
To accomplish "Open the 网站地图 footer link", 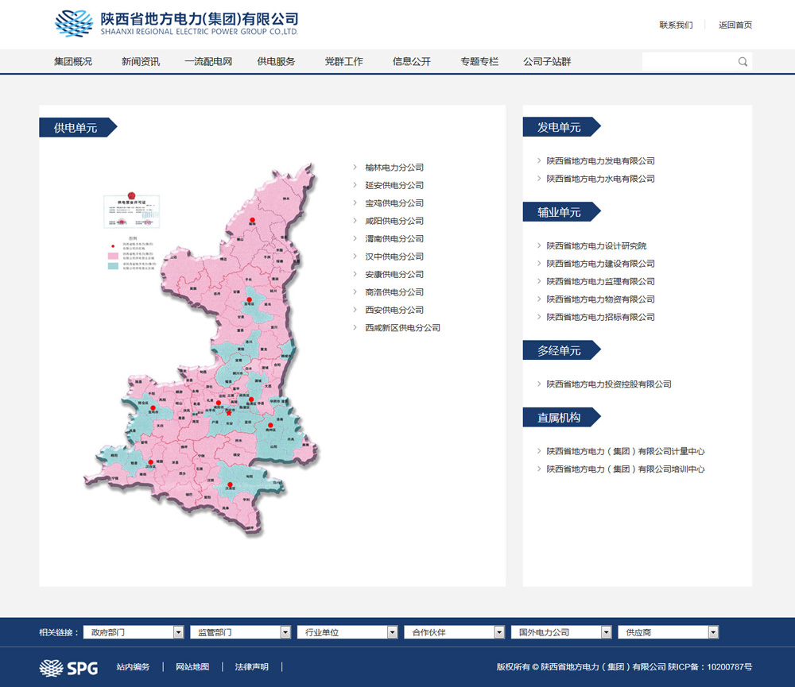I will 192,667.
